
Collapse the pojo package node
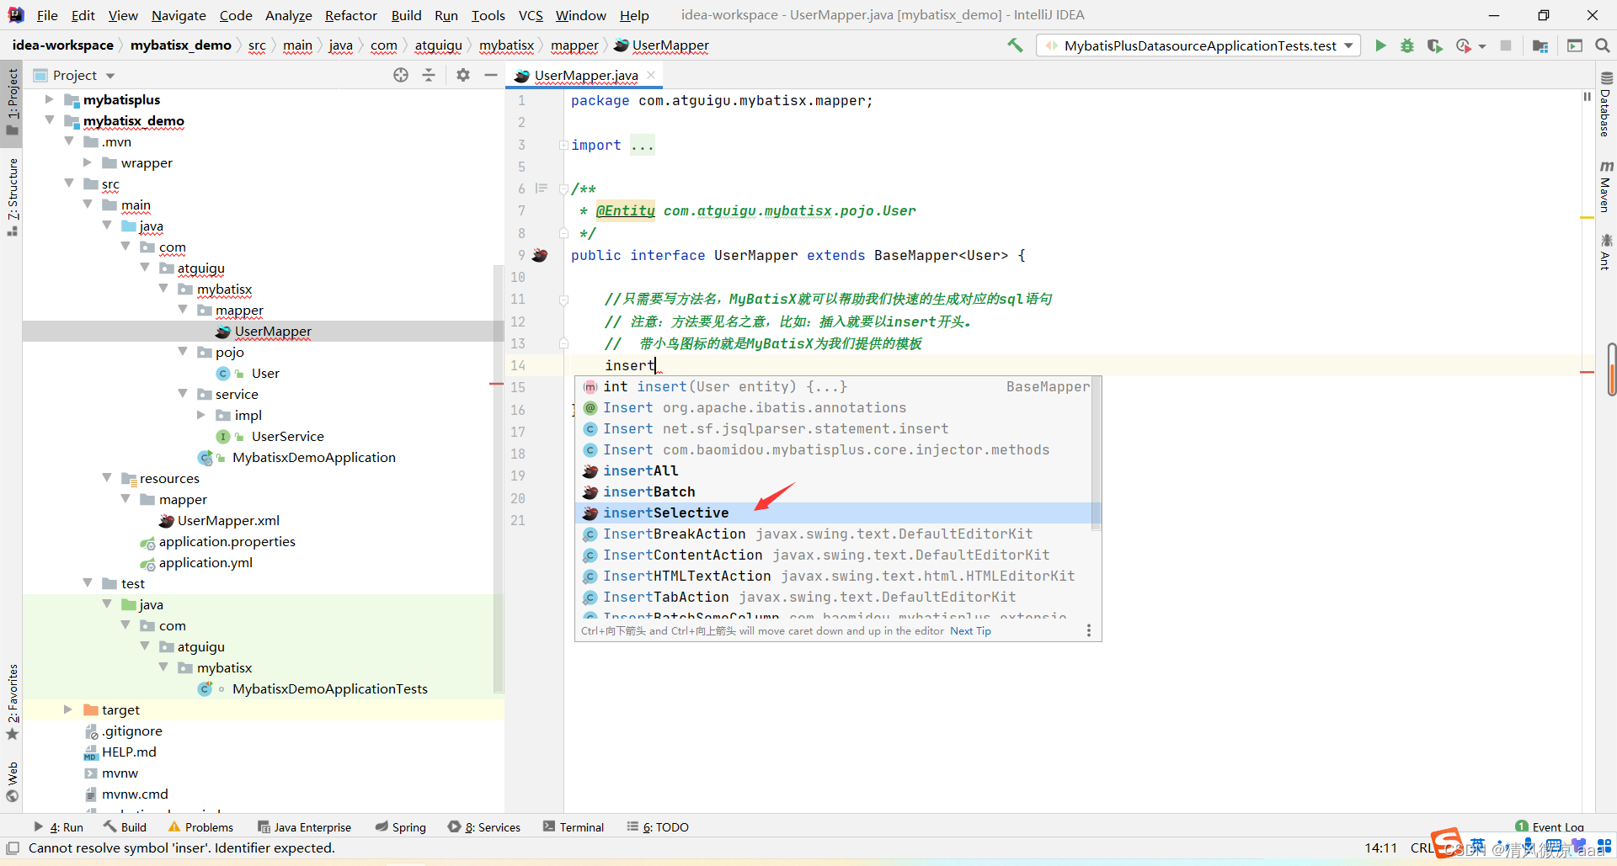(x=183, y=352)
